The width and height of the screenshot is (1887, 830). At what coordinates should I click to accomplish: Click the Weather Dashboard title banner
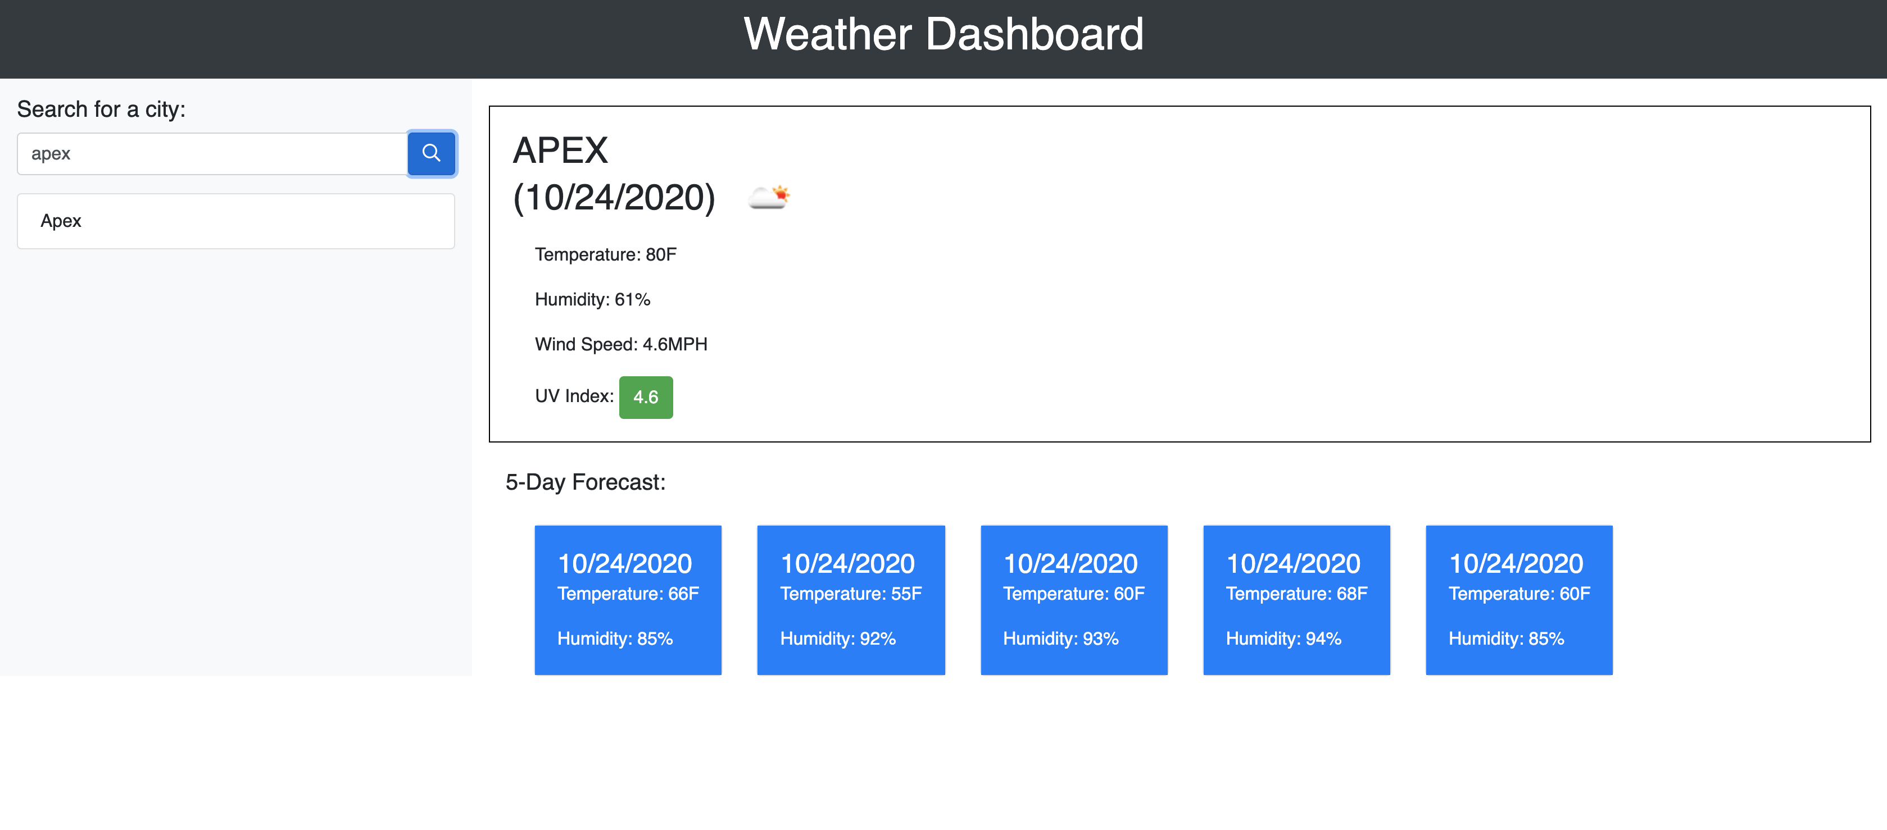943,34
